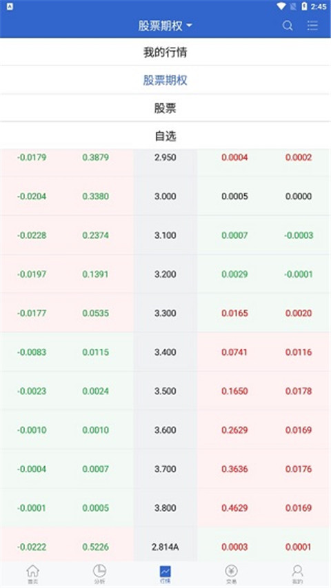Open the list menu icon in header
The width and height of the screenshot is (331, 588).
pyautogui.click(x=312, y=26)
